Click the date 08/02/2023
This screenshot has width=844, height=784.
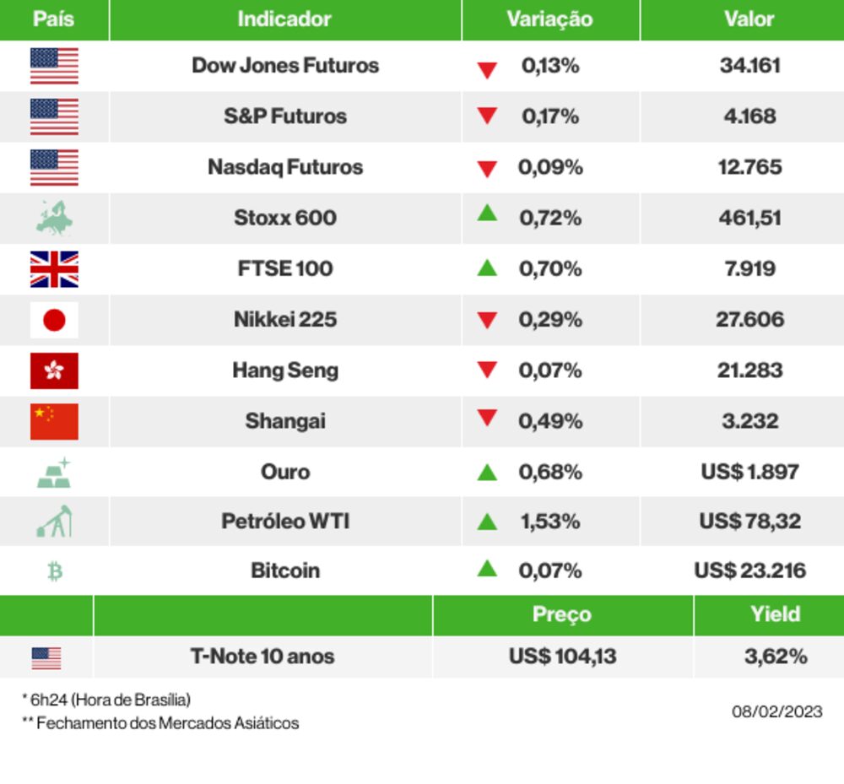[x=776, y=711]
